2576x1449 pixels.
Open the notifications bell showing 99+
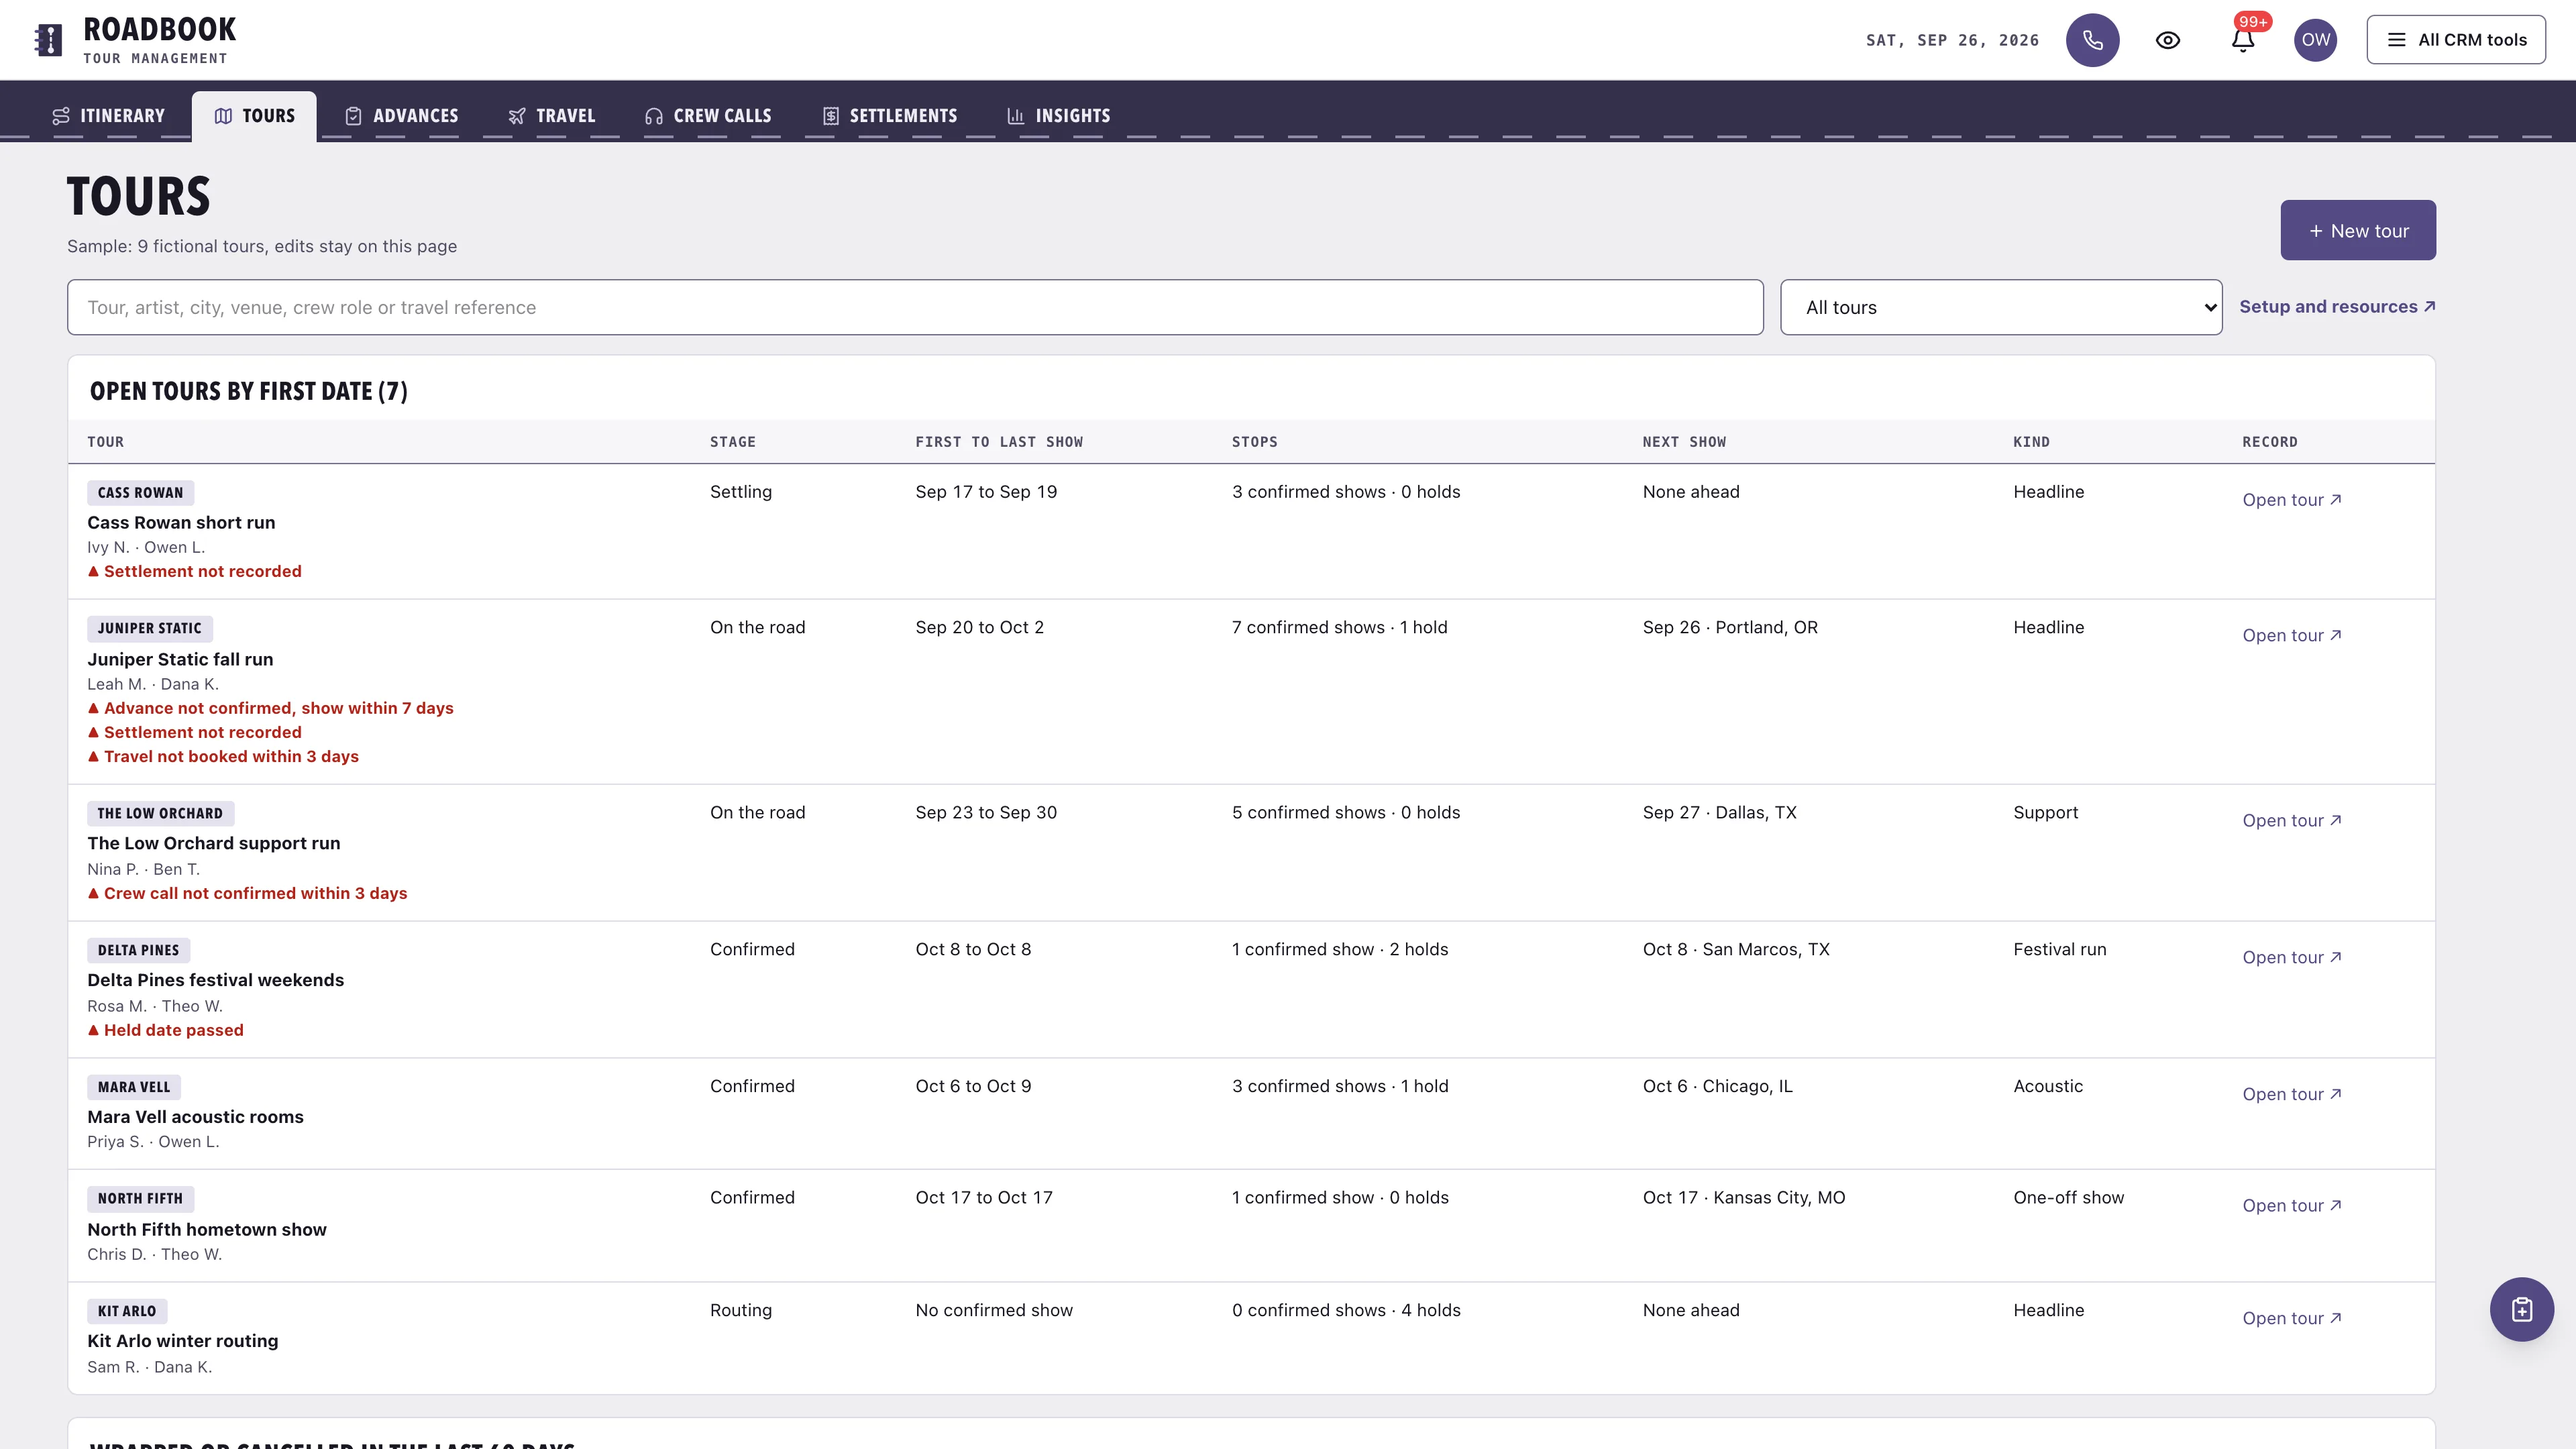pyautogui.click(x=2243, y=40)
